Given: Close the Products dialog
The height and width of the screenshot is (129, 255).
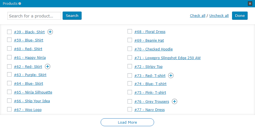Looking at the screenshot, I should coord(250,4).
